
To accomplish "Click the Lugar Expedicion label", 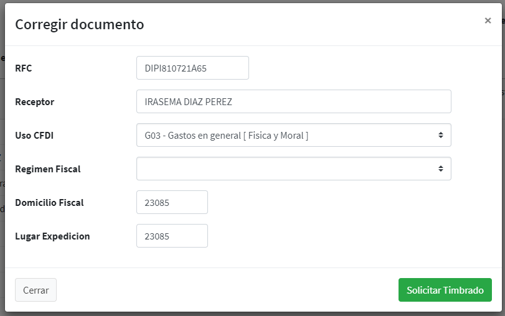I will pos(52,236).
